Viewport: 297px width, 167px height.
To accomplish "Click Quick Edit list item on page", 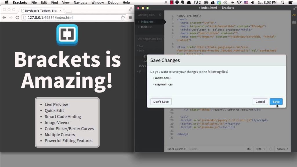I will (54, 110).
